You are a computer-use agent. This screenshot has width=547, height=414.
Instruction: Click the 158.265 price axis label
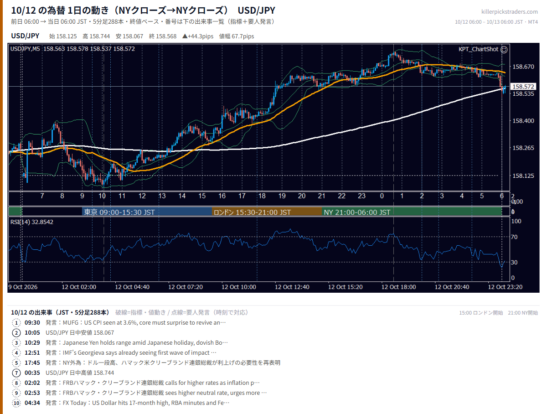[x=523, y=148]
